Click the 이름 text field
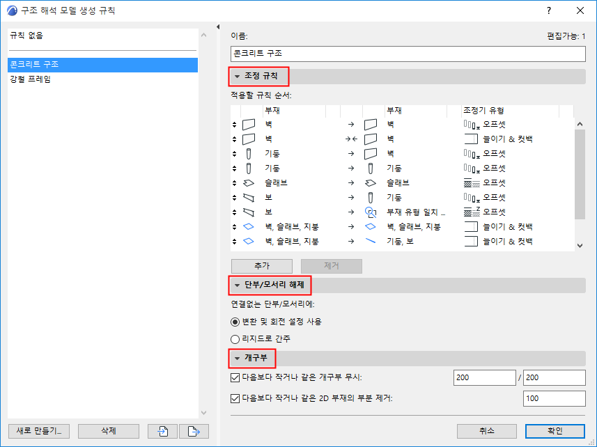Screen dimensions: 597x447 tap(408, 54)
